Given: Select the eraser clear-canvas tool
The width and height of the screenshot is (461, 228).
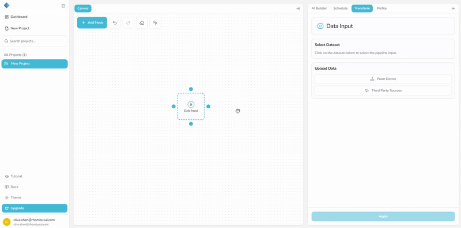Looking at the screenshot, I should point(142,22).
